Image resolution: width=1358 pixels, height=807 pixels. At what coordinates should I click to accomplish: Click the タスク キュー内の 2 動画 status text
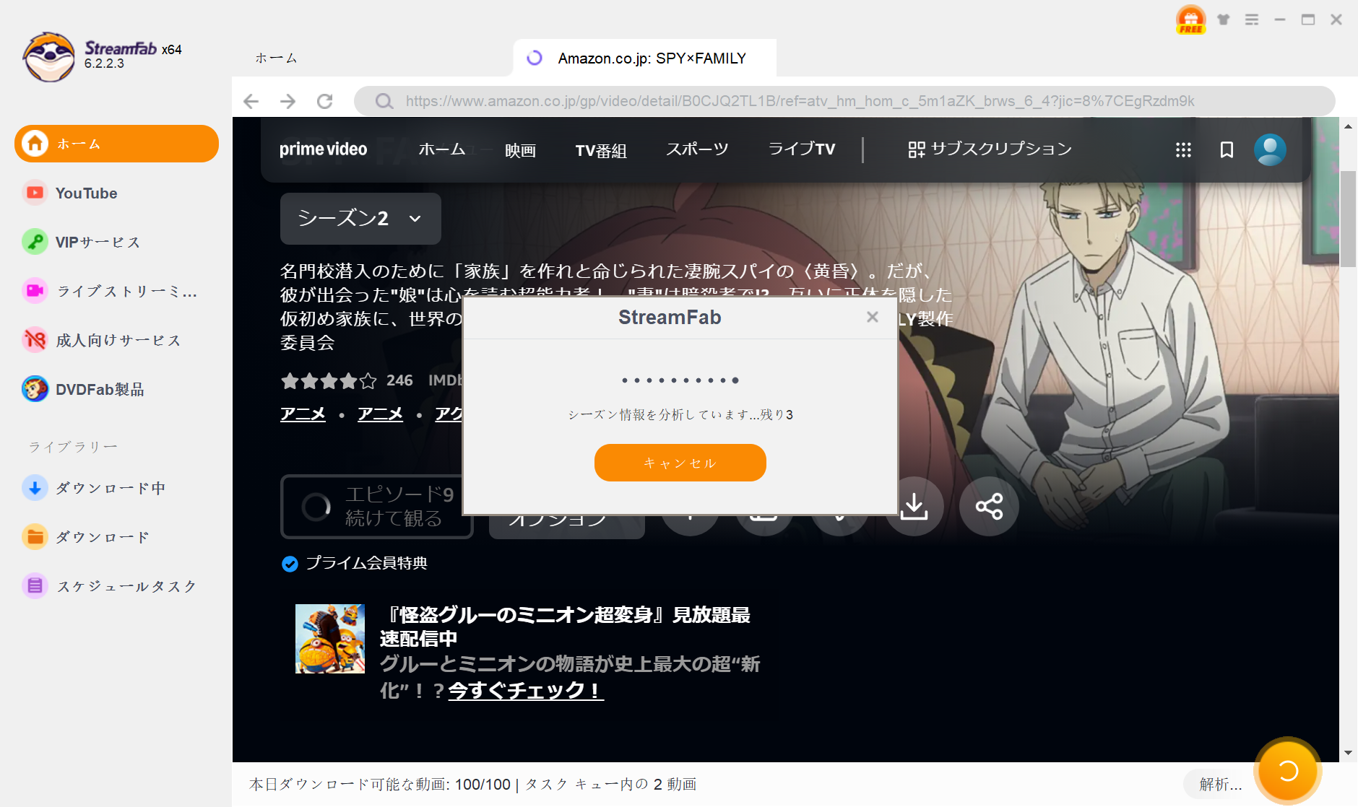click(610, 784)
